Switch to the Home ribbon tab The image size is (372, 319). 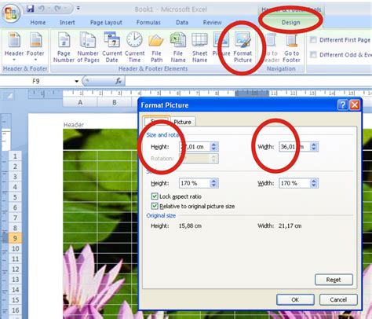point(38,23)
